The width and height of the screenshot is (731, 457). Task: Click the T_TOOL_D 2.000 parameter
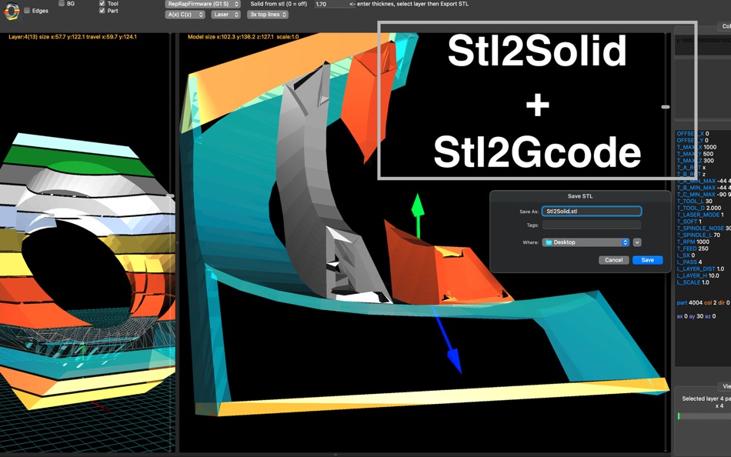point(699,208)
